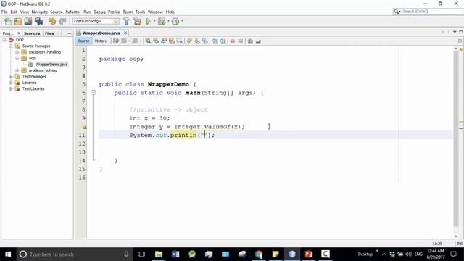
Task: Click the Next Bookmark icon
Action: (x=197, y=41)
